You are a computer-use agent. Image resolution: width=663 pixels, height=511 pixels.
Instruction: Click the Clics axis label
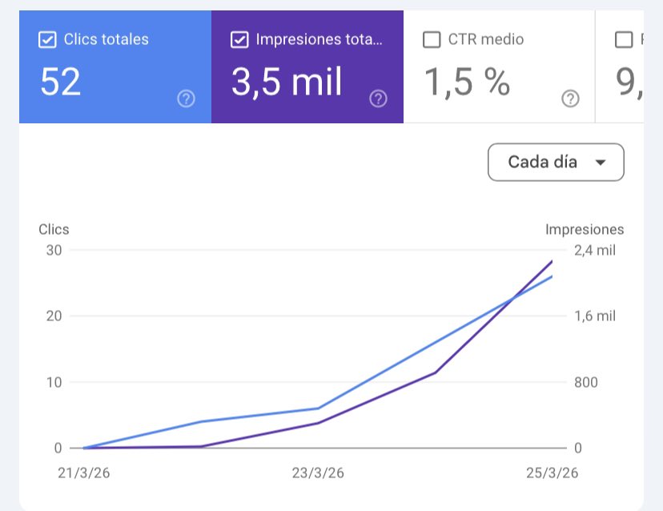53,229
